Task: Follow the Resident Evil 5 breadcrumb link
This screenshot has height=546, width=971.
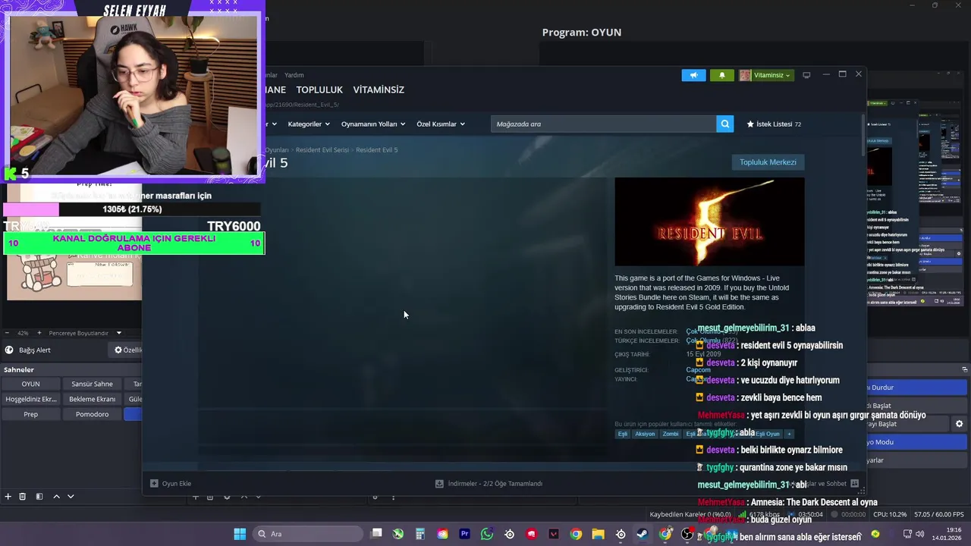Action: click(377, 150)
